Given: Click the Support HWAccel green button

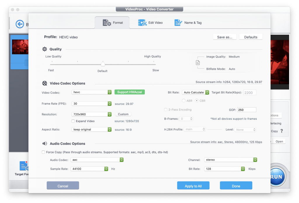Looking at the screenshot, I should pyautogui.click(x=130, y=92).
